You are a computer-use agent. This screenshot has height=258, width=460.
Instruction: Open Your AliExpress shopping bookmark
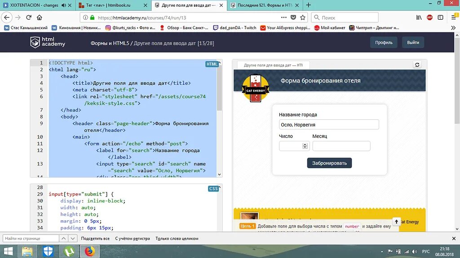pyautogui.click(x=285, y=28)
